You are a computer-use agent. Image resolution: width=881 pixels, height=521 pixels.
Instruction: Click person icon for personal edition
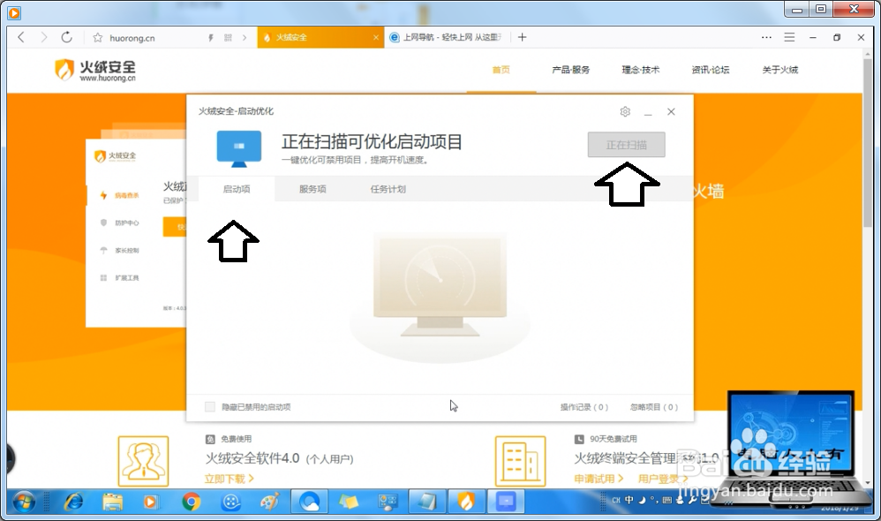pyautogui.click(x=143, y=461)
